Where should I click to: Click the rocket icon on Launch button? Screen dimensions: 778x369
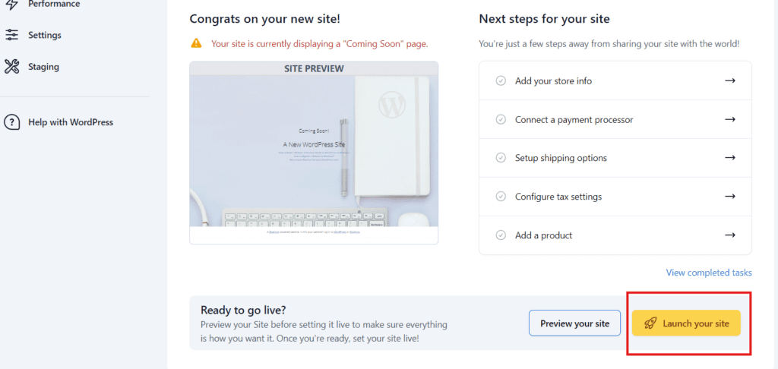tap(650, 323)
